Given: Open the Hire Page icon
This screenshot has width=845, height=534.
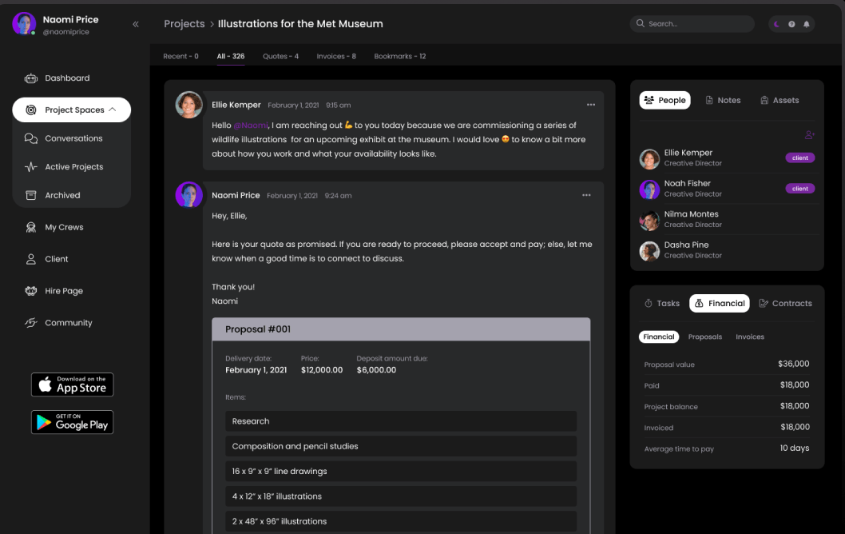Looking at the screenshot, I should (31, 291).
